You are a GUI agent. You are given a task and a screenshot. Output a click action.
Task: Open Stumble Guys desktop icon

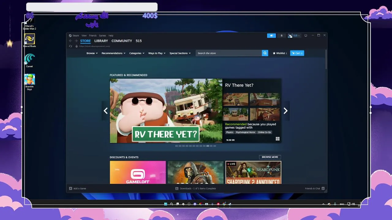coord(29,82)
